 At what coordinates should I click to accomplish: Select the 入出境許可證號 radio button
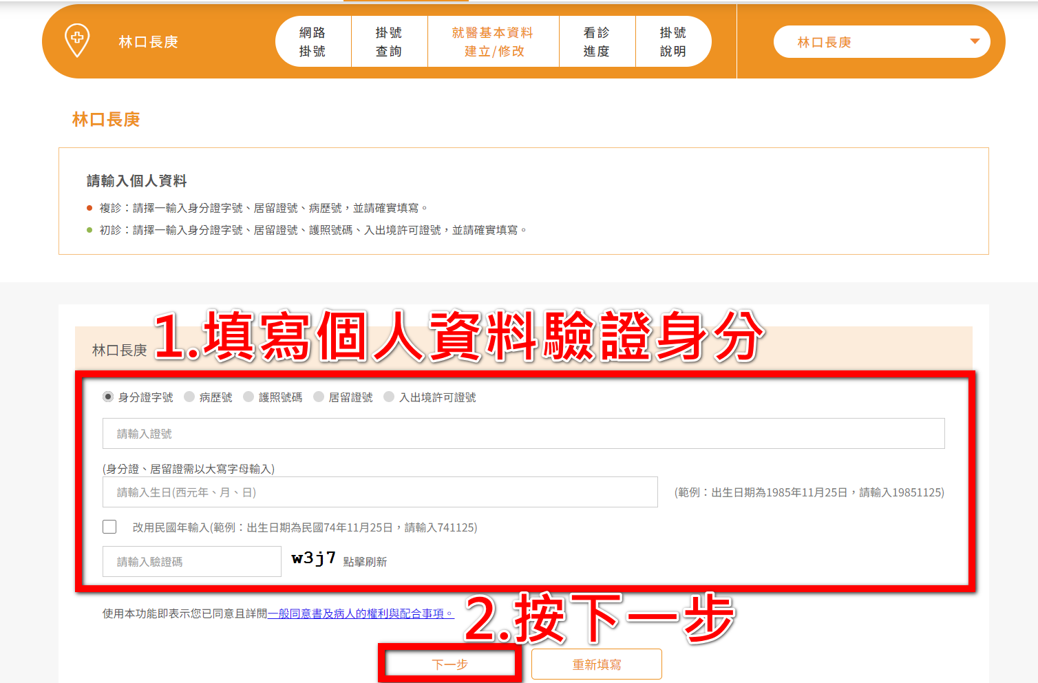click(389, 397)
